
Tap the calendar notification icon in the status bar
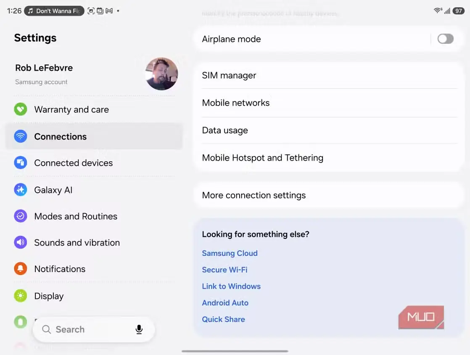pos(100,11)
